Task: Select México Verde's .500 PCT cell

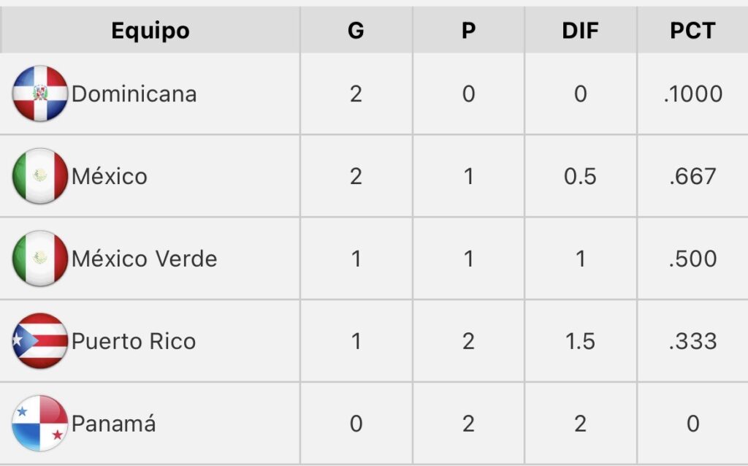Action: click(693, 259)
